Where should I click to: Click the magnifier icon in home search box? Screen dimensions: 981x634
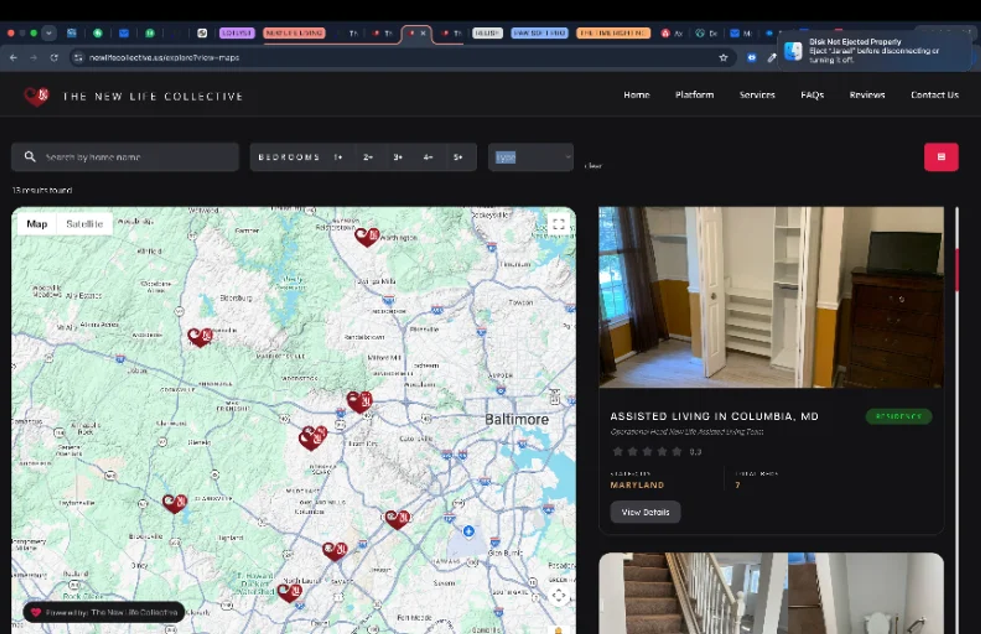pos(30,157)
